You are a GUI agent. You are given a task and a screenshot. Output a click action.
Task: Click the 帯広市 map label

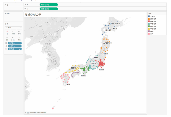[x=115, y=28]
